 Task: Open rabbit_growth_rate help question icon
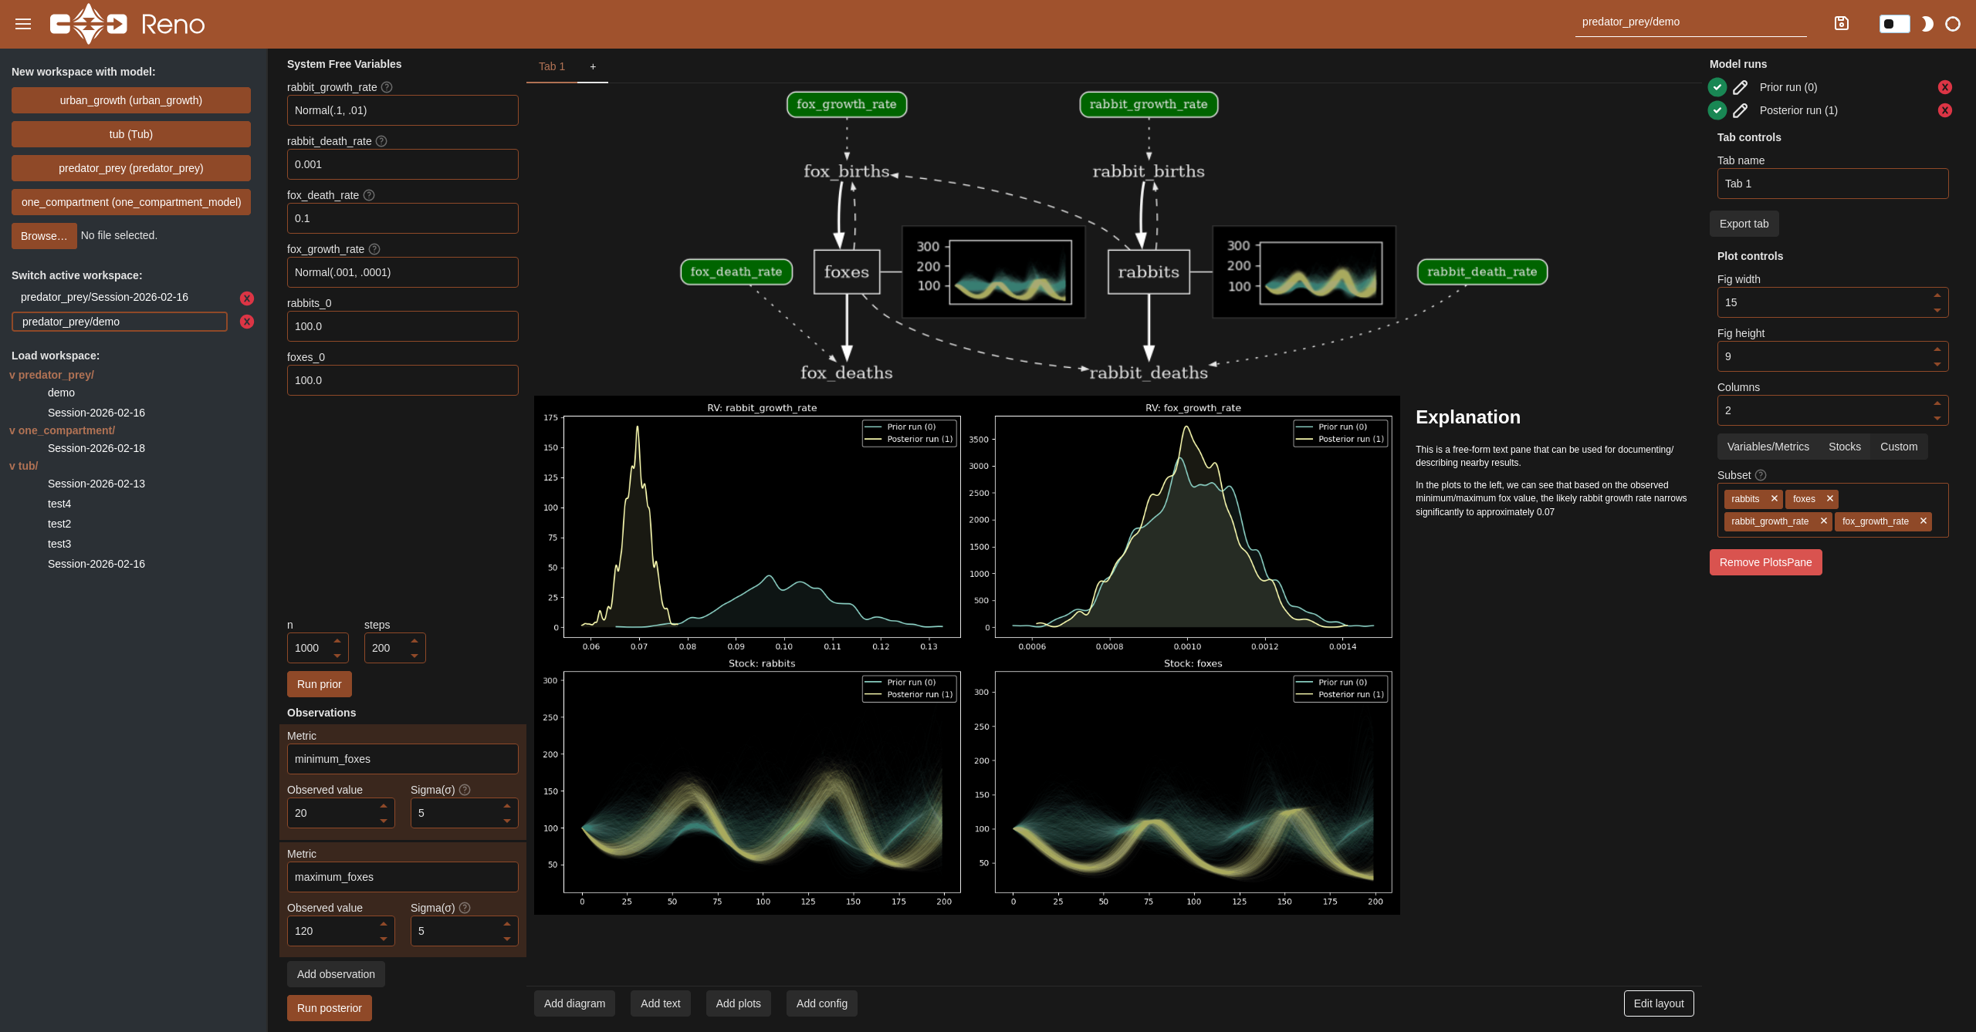[387, 87]
